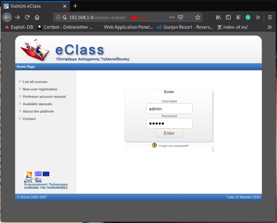Click the Forgot your password link
Viewport: 277px width, 223px height.
(x=174, y=146)
